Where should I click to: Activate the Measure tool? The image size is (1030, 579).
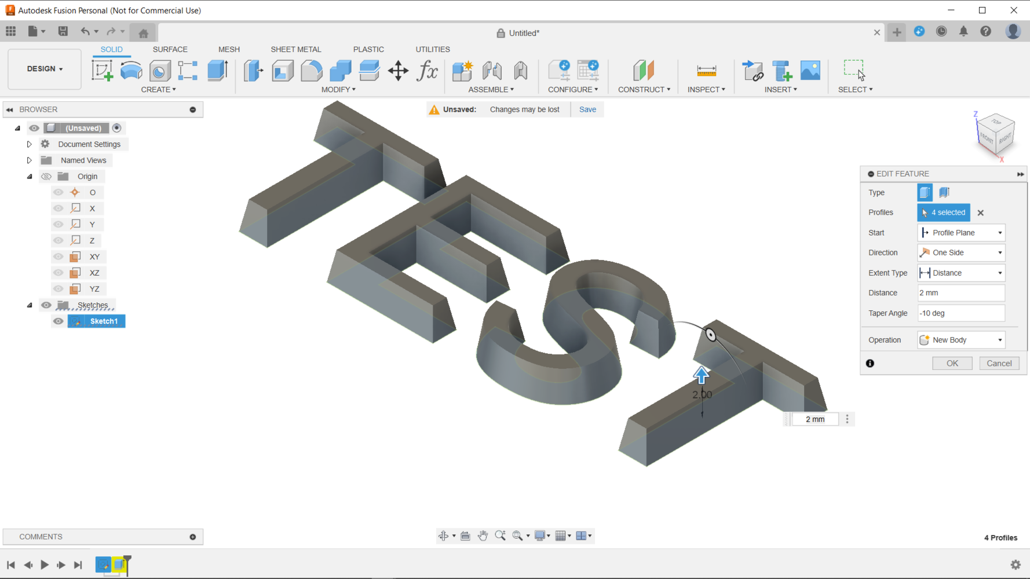(x=706, y=71)
